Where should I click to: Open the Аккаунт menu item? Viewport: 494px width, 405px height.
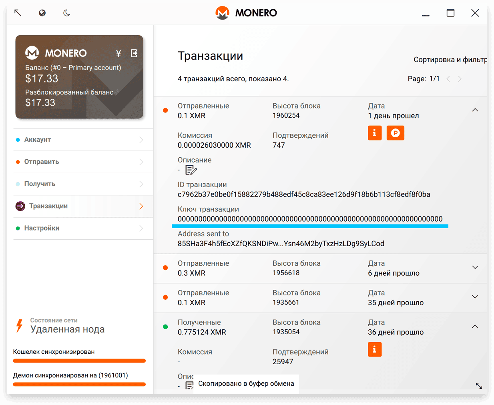pos(83,140)
